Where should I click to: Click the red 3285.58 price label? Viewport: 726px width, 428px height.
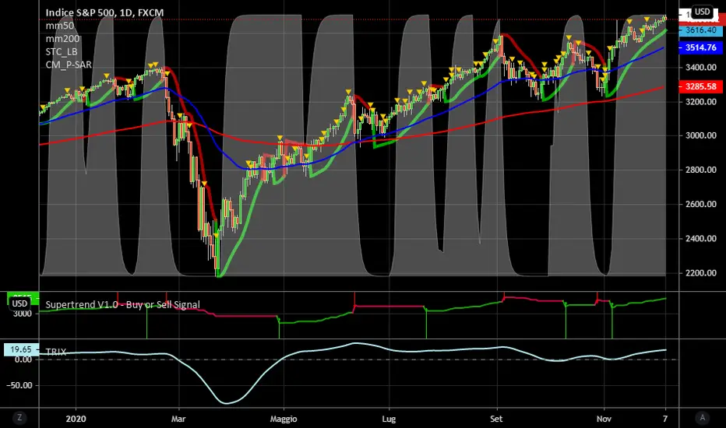(x=700, y=86)
